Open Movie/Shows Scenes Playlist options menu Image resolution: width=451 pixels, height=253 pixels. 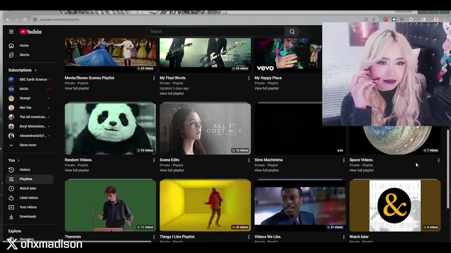point(154,78)
